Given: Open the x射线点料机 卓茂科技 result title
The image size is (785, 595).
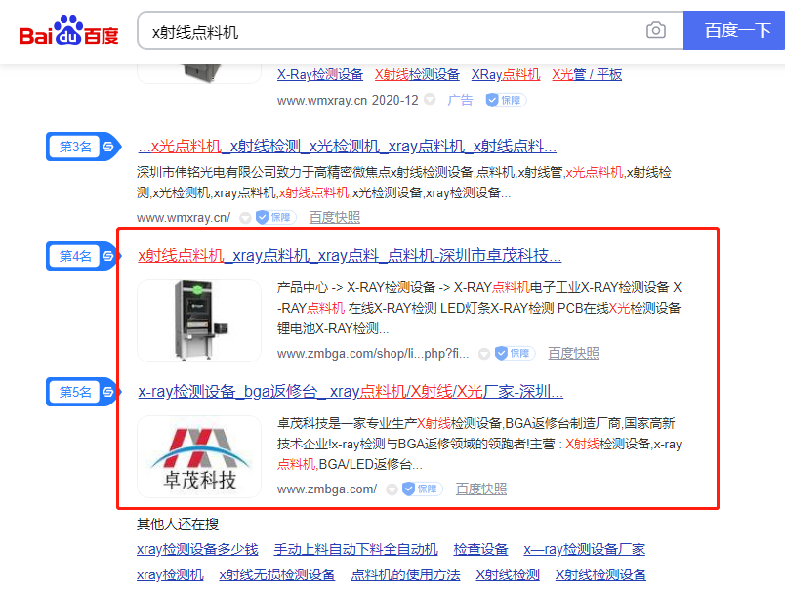Looking at the screenshot, I should [350, 256].
